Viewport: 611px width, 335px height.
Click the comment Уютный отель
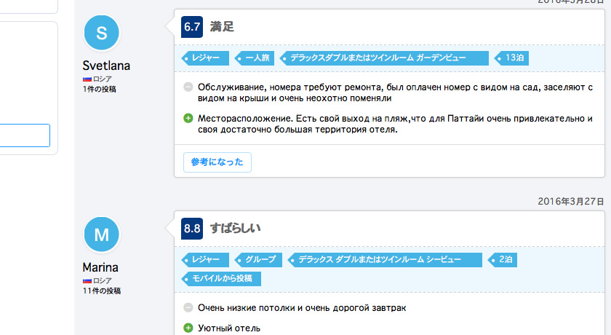tap(229, 328)
